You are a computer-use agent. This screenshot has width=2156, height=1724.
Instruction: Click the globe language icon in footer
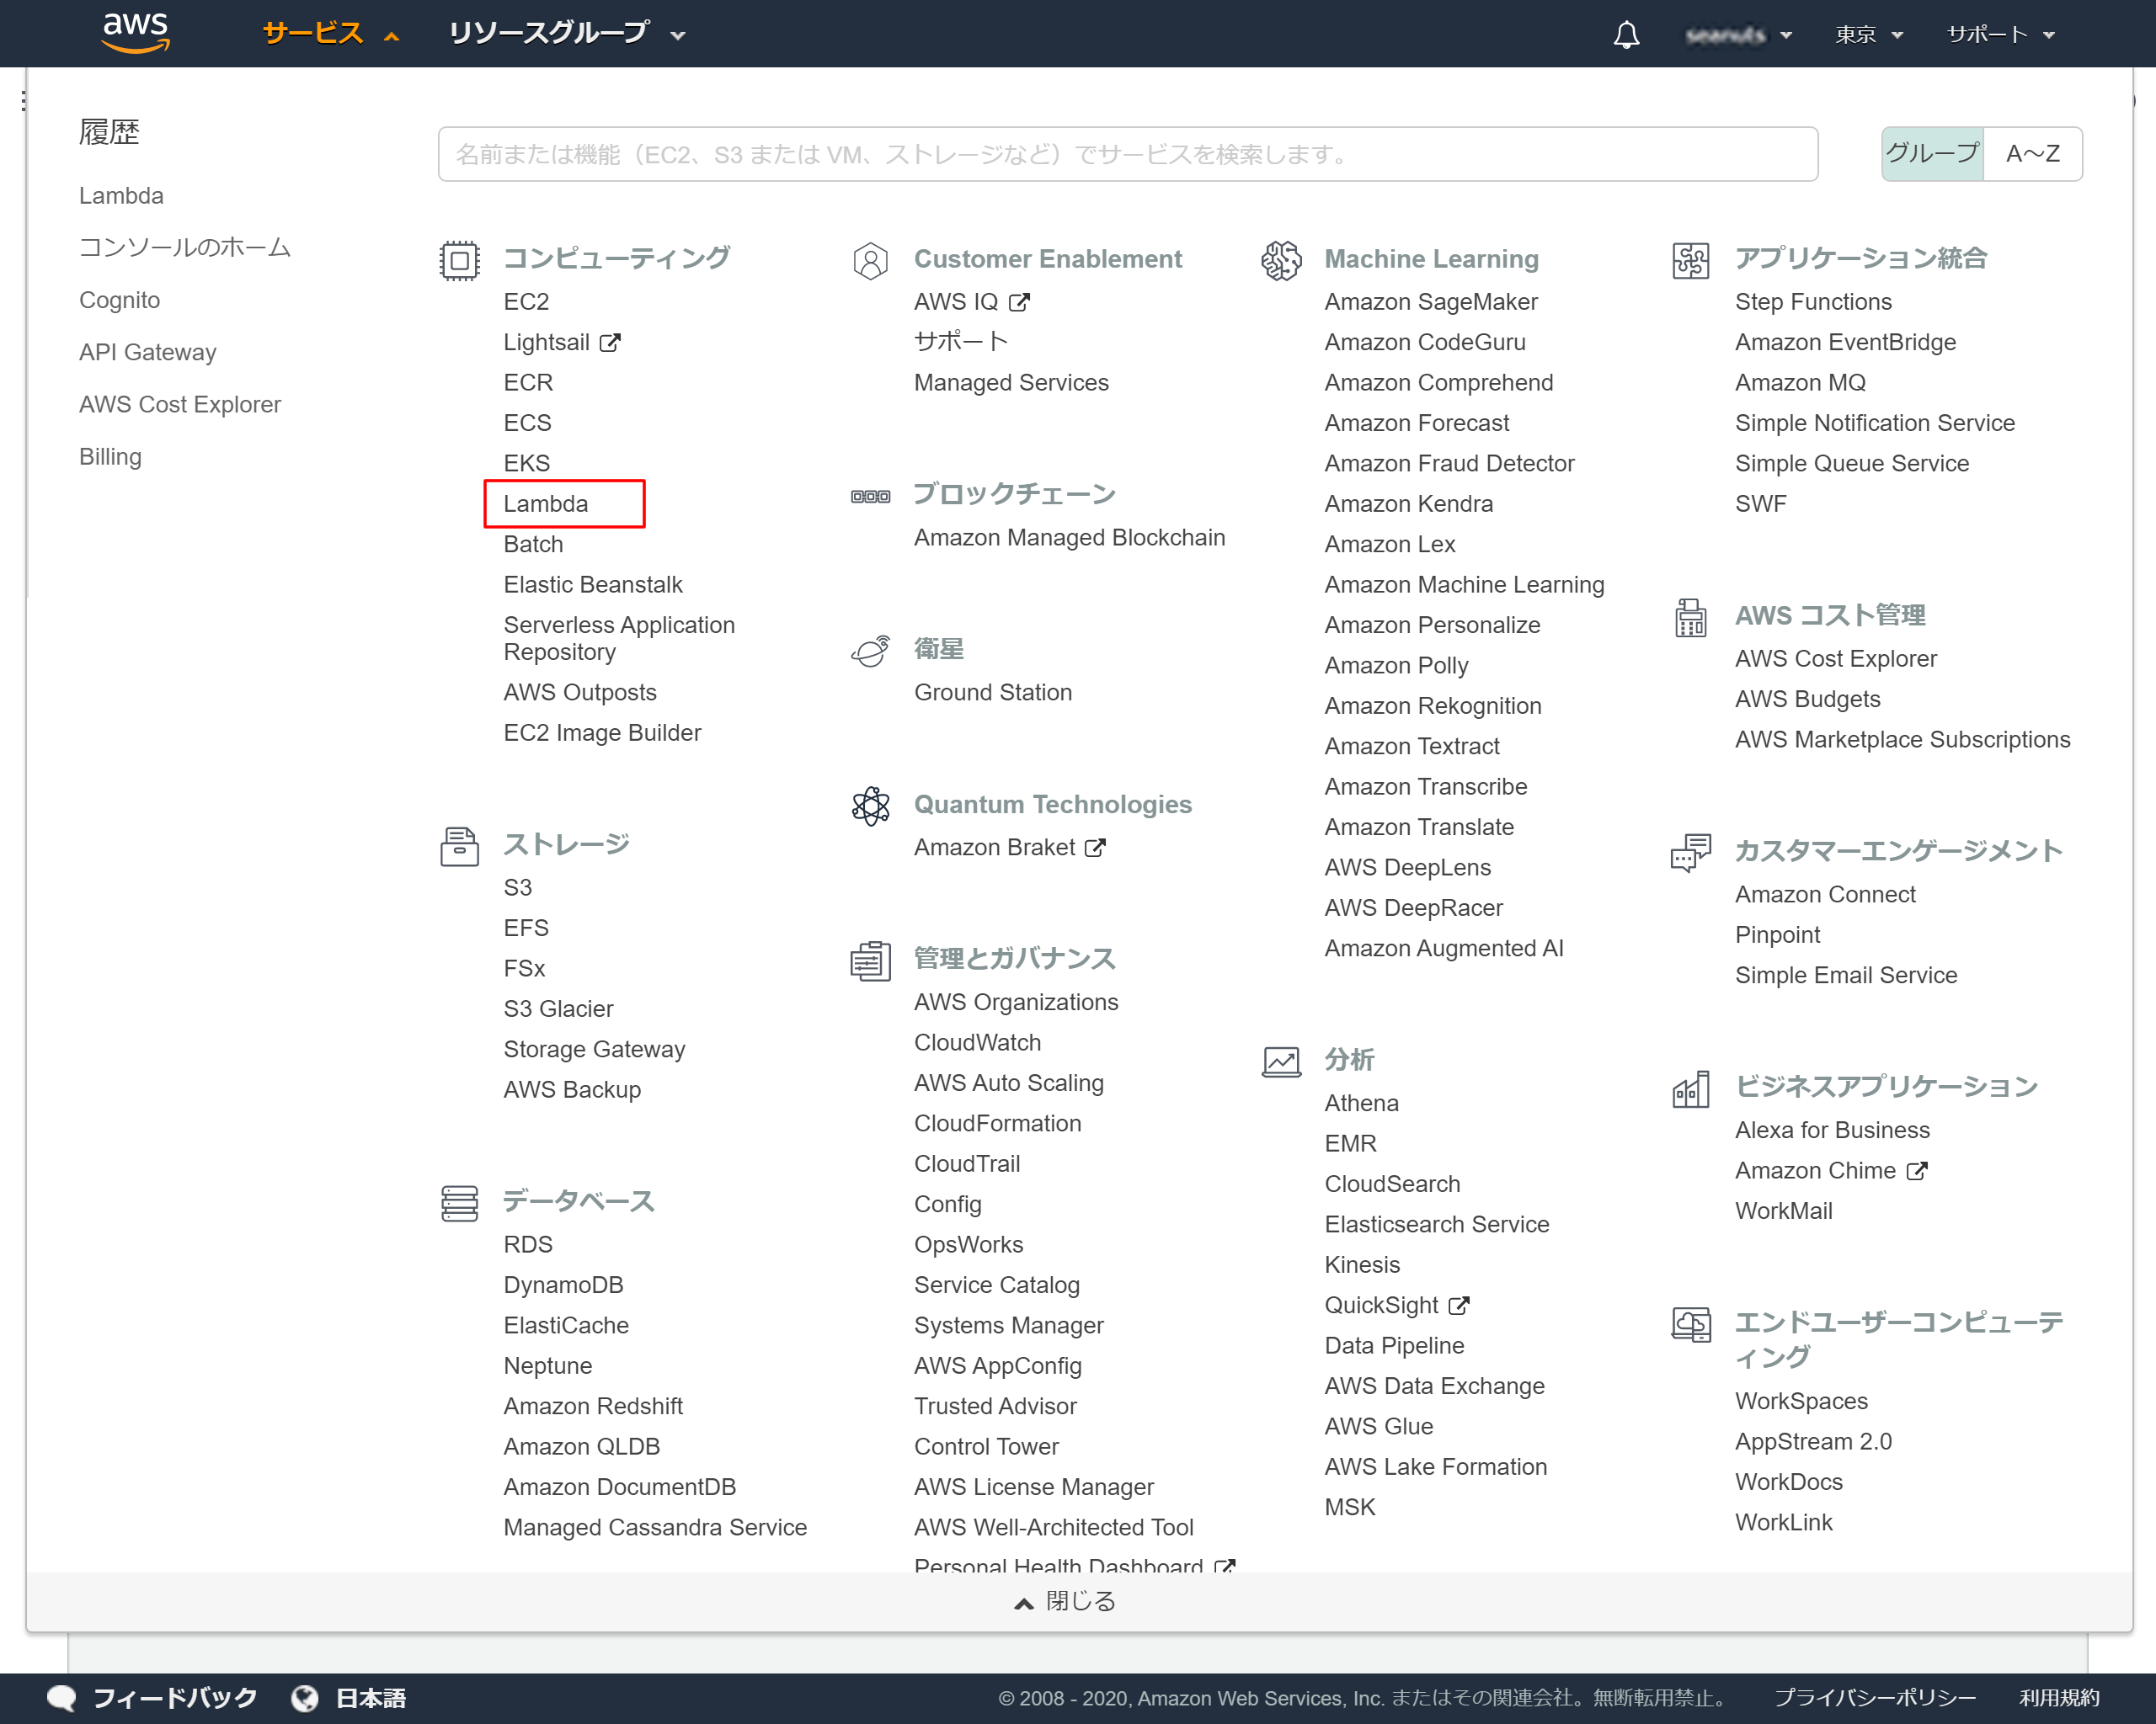(x=305, y=1698)
